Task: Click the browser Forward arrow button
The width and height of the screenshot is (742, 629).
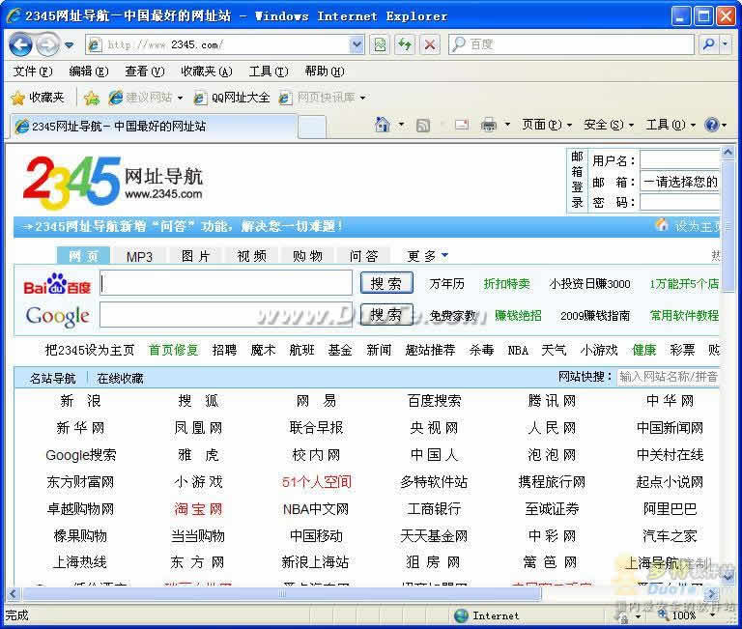Action: coord(47,45)
